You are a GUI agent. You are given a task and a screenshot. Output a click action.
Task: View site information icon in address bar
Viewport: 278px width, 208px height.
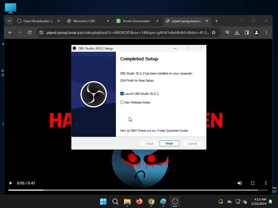[41, 32]
